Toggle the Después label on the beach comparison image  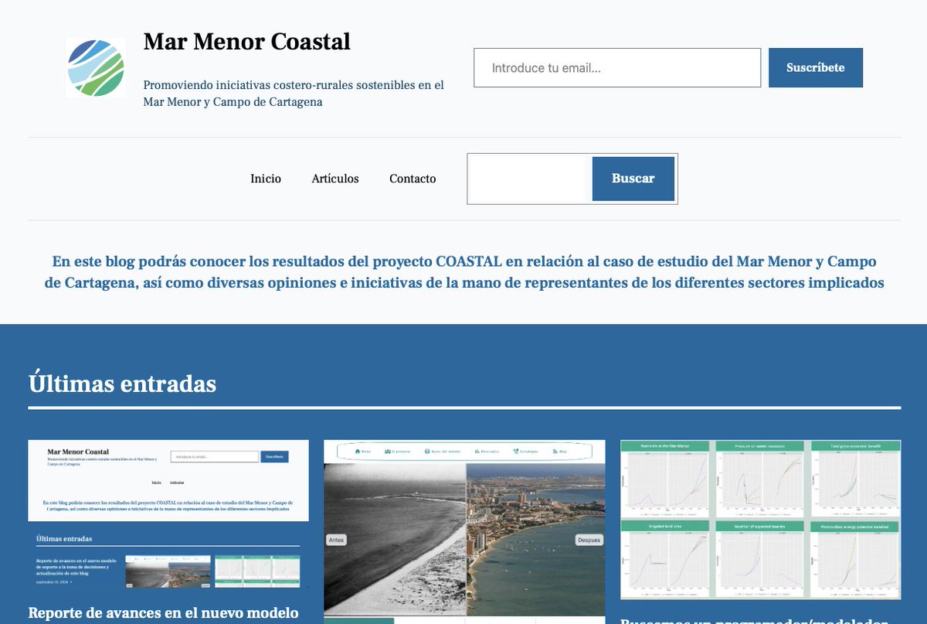tap(588, 540)
